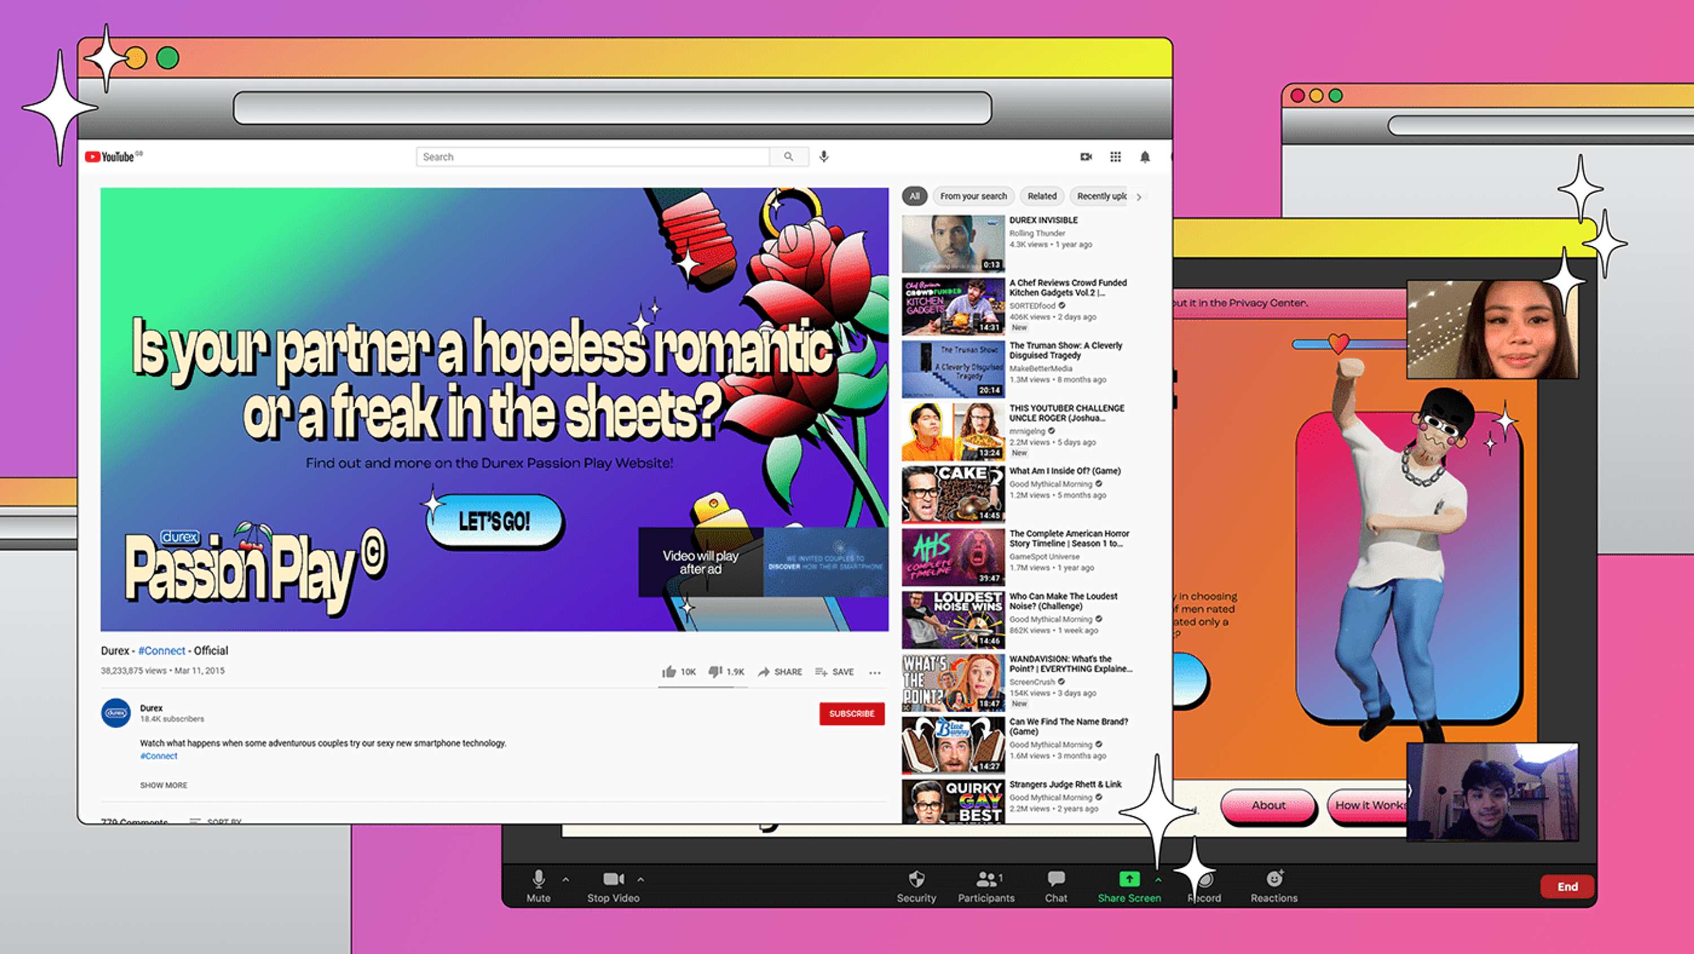Save the video to a playlist
1694x954 pixels.
tap(834, 672)
